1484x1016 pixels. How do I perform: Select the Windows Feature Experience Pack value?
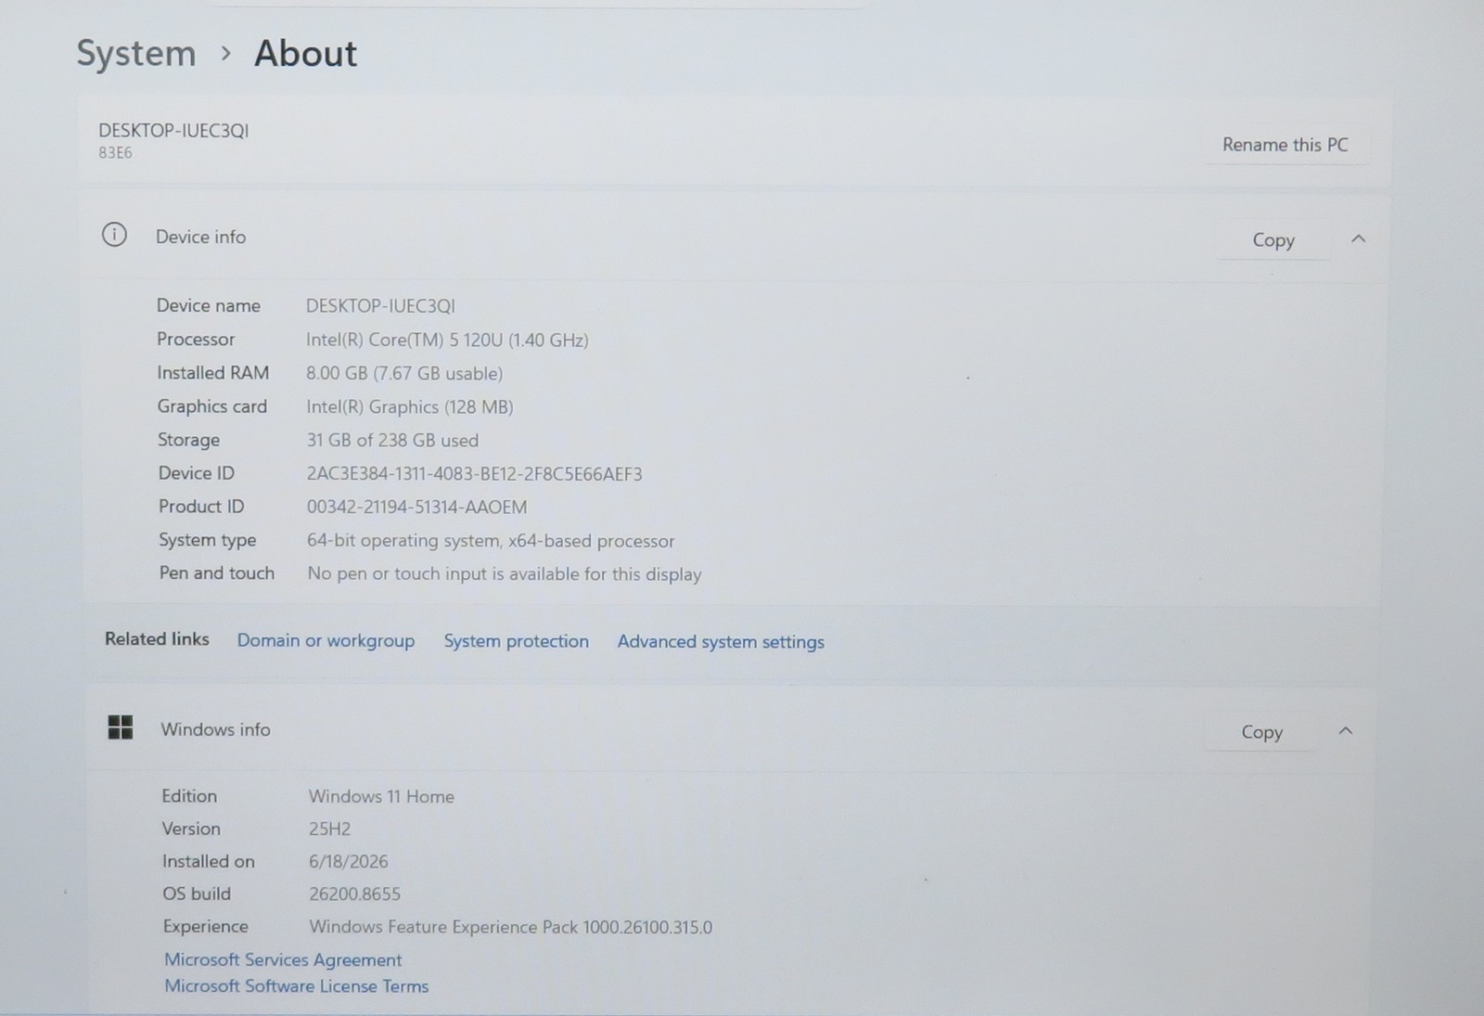[x=510, y=927]
